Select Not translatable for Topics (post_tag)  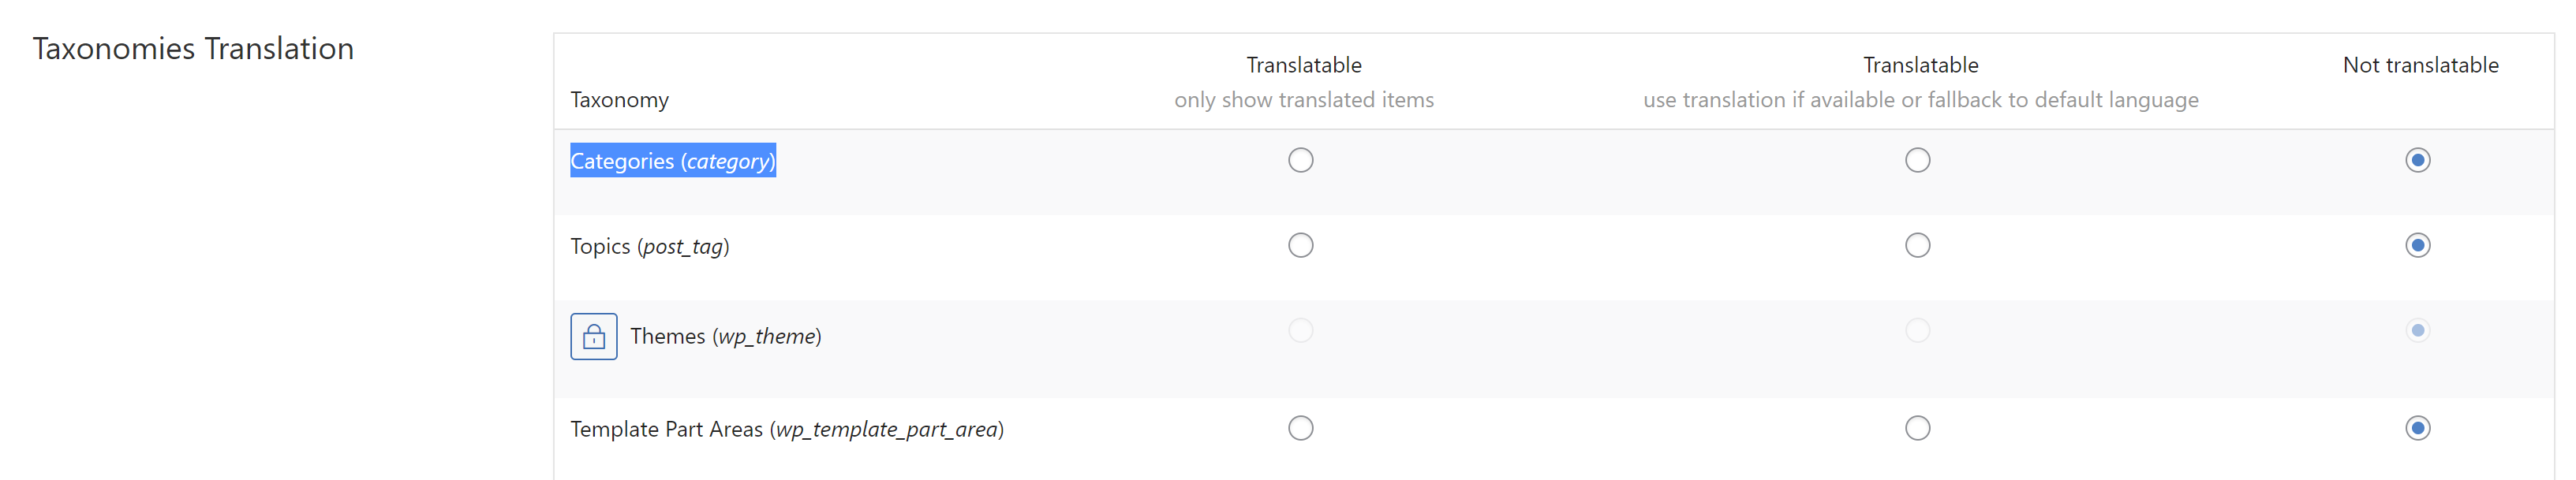pyautogui.click(x=2417, y=246)
